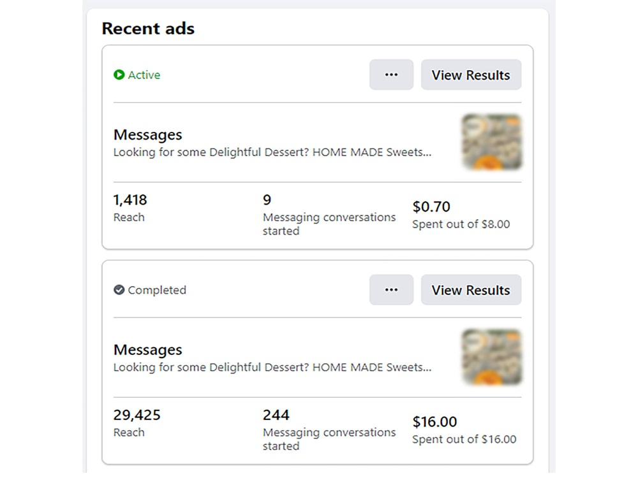Viewport: 638px width, 478px height.
Task: Click the Completed checkmark status icon
Action: [x=119, y=290]
